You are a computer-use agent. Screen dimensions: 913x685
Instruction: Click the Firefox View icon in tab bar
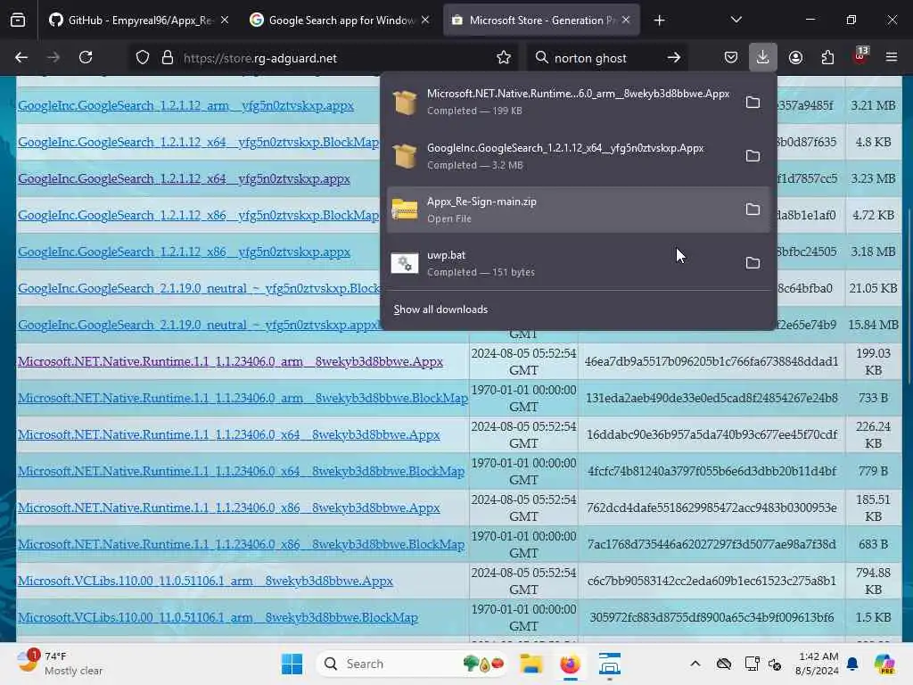18,21
